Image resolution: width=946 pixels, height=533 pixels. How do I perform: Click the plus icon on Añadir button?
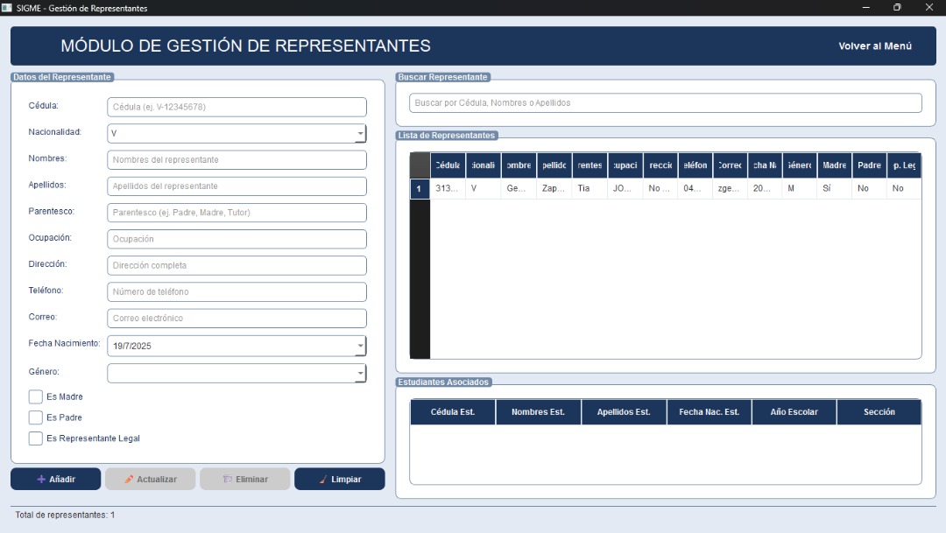[x=41, y=480]
